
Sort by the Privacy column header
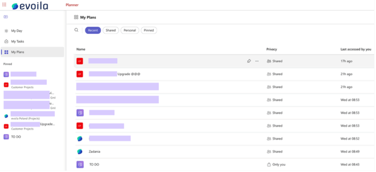click(x=271, y=49)
